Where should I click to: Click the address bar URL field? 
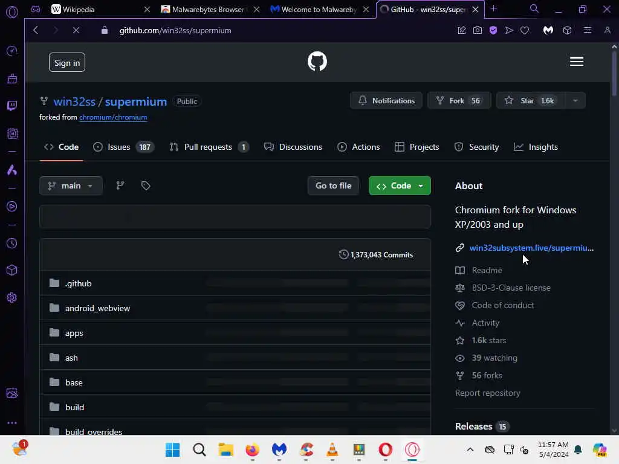[276, 30]
